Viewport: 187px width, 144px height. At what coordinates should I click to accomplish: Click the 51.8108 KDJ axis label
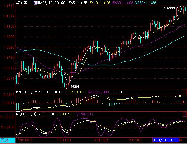[x=8, y=127]
